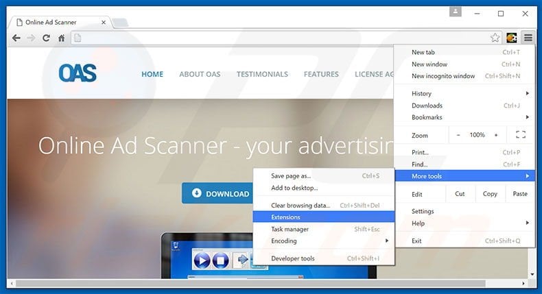Open Task manager entry
This screenshot has height=294, width=542.
tap(324, 230)
